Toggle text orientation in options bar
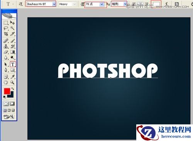Image resolution: width=193 pixels, height=141 pixels. coord(20,4)
